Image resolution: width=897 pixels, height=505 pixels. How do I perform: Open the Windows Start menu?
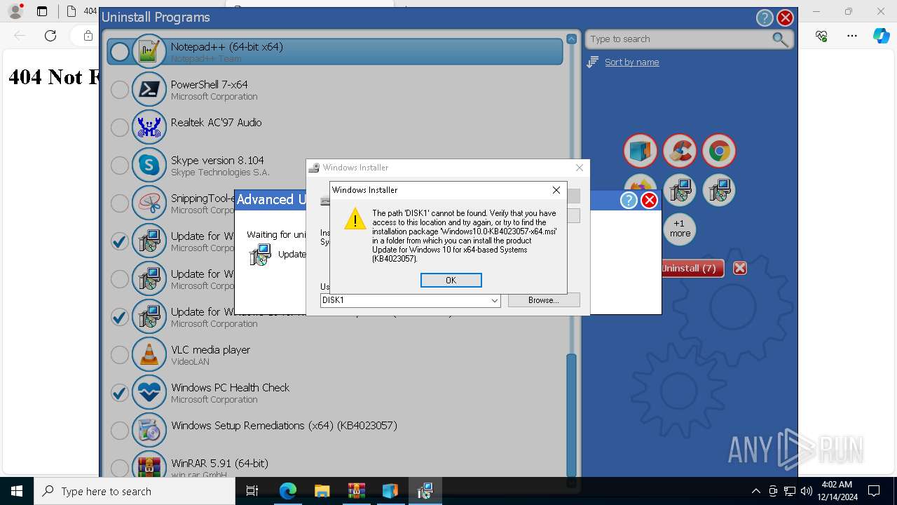17,491
